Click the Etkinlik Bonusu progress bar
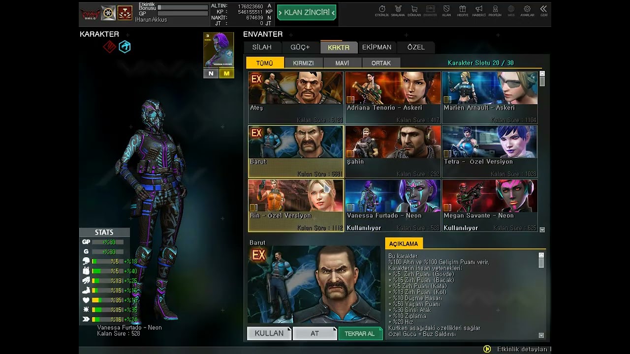630x354 pixels. click(x=183, y=7)
